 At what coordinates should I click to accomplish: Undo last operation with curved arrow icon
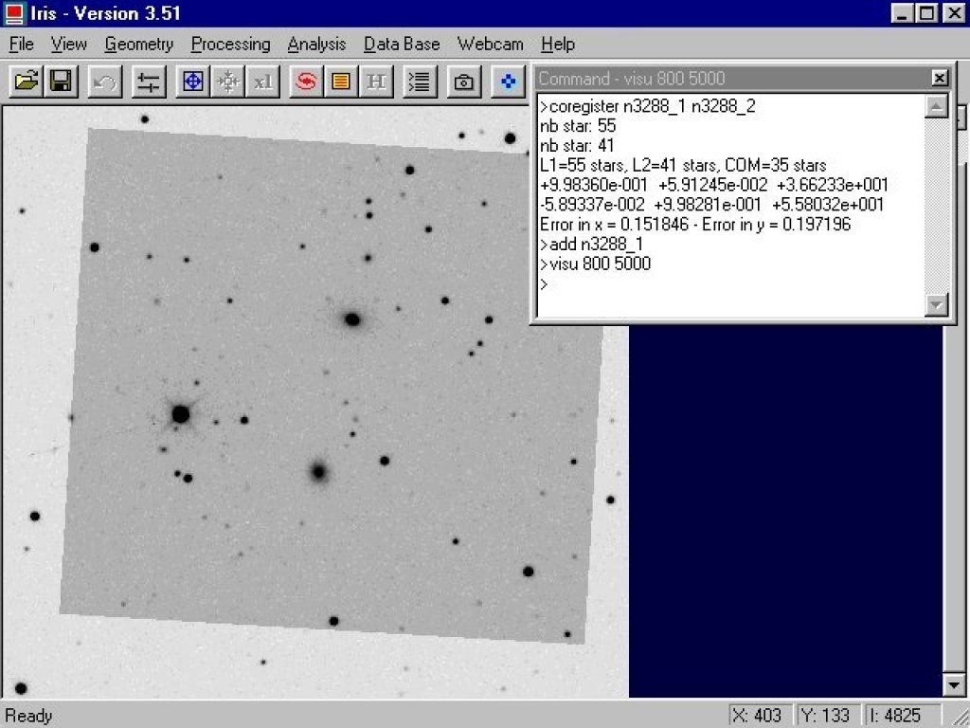[x=104, y=82]
